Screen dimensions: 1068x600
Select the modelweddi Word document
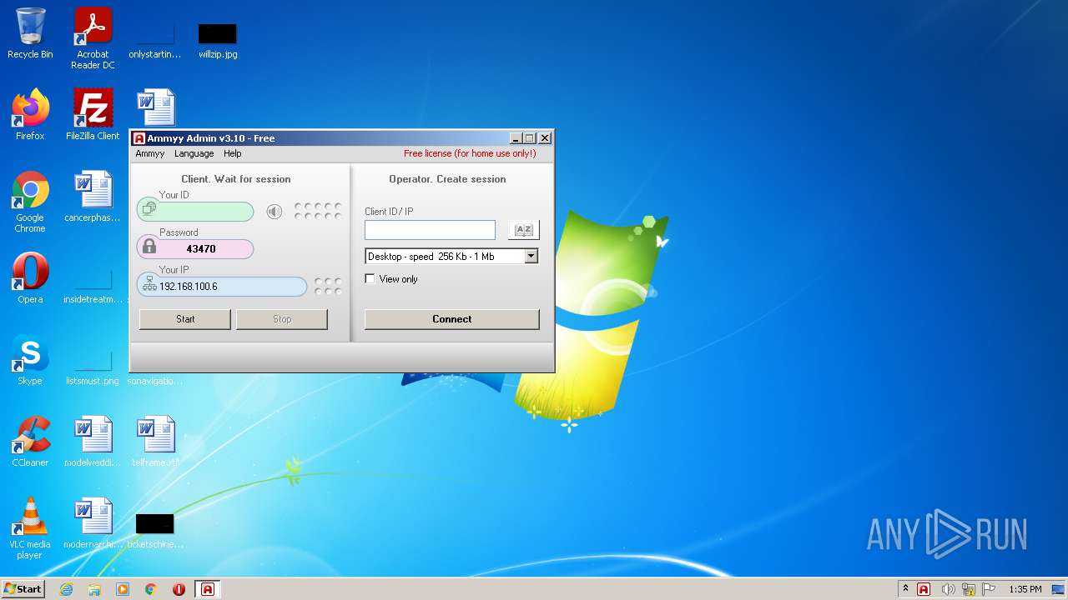(x=93, y=442)
